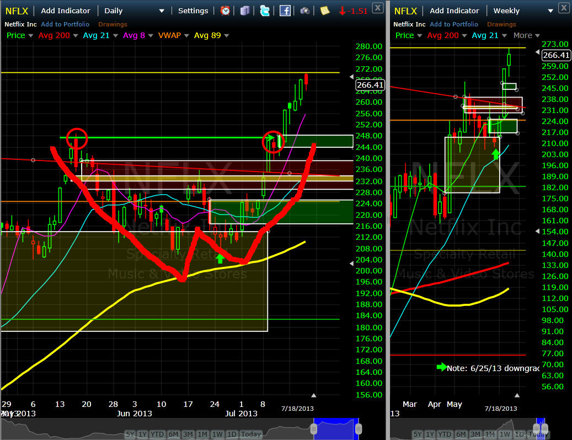This screenshot has width=572, height=440.
Task: Expand Avg 21 dropdown on weekly chart
Action: 505,36
